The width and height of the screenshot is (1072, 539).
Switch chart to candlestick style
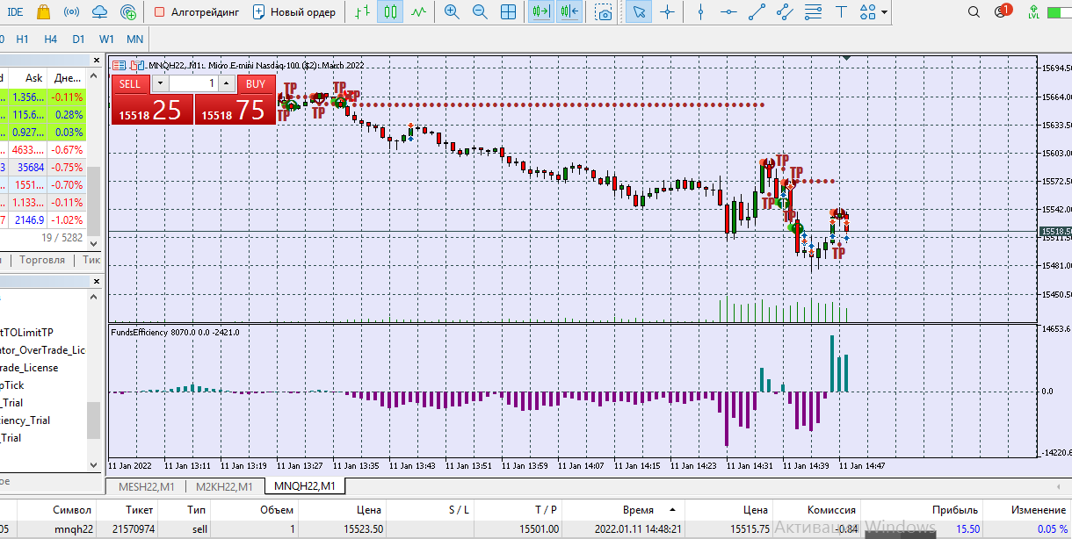[390, 12]
